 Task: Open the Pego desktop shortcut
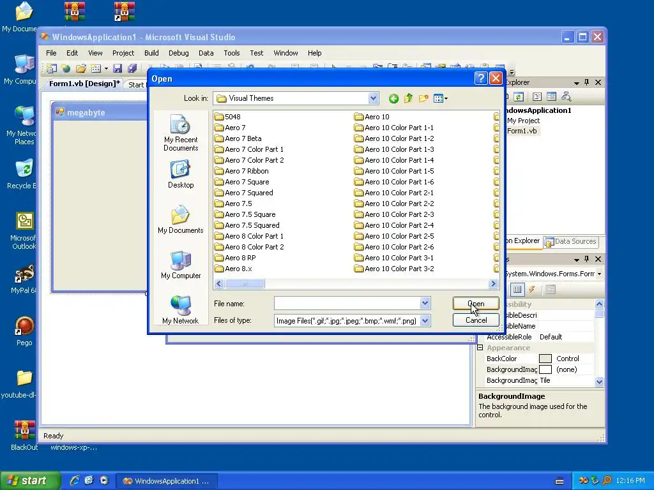tap(24, 331)
